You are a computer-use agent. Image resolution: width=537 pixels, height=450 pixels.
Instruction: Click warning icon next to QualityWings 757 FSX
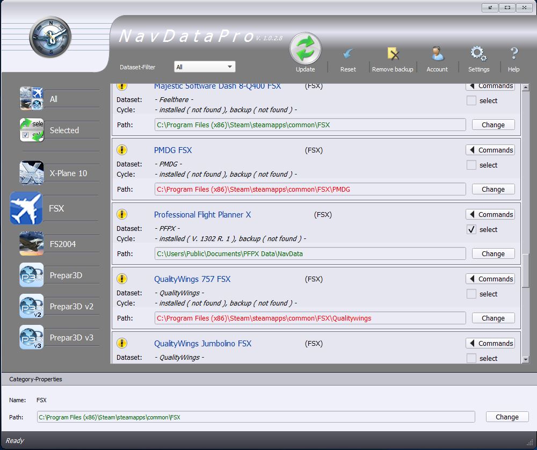pyautogui.click(x=122, y=279)
